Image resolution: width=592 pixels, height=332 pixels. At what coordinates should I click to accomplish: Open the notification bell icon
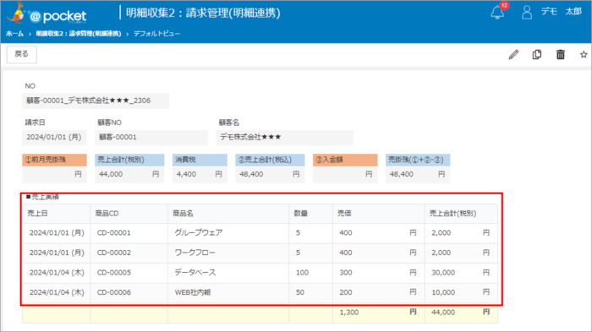click(x=497, y=14)
